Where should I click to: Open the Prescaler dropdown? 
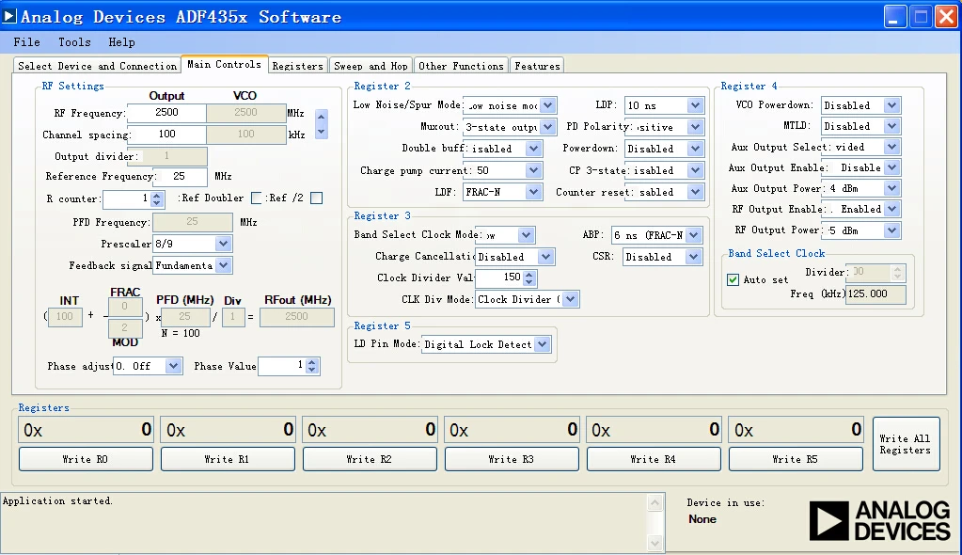pos(223,244)
